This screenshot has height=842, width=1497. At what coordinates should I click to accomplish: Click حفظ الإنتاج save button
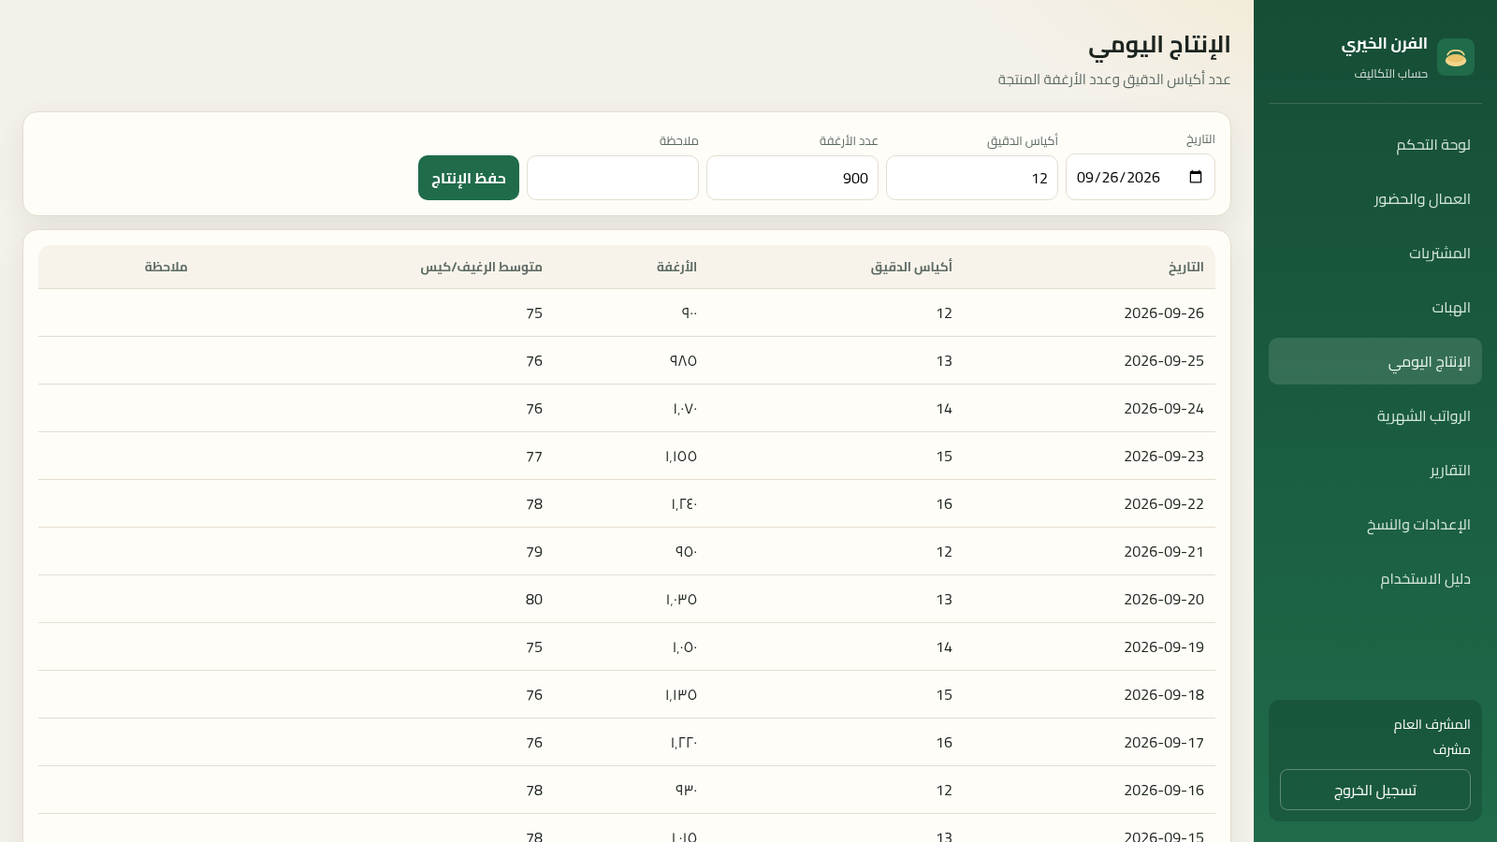(x=469, y=178)
